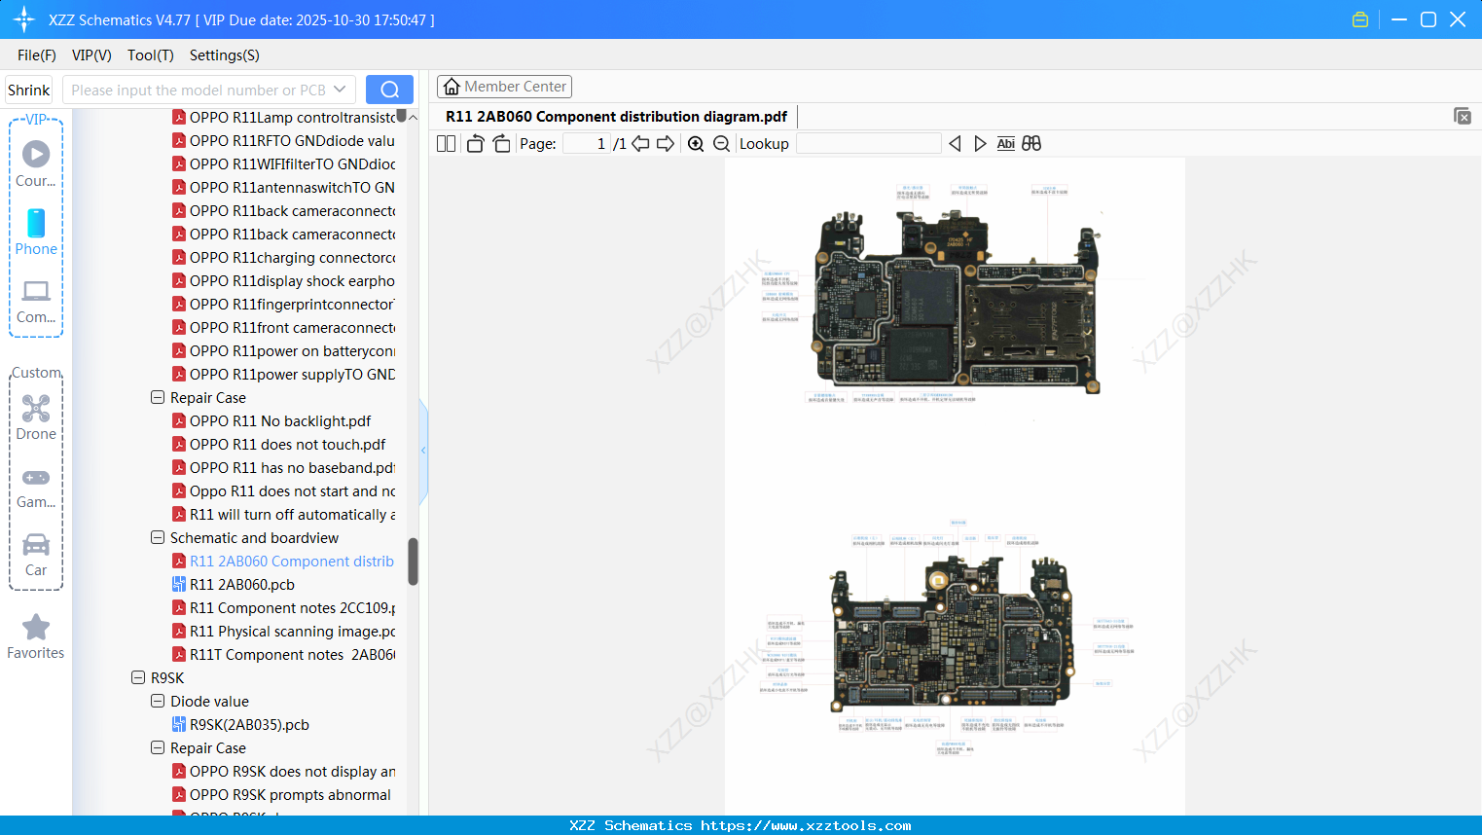Open the Car category
1482x835 pixels.
(x=36, y=554)
